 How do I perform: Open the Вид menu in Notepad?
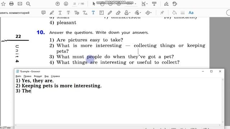coord(46,76)
